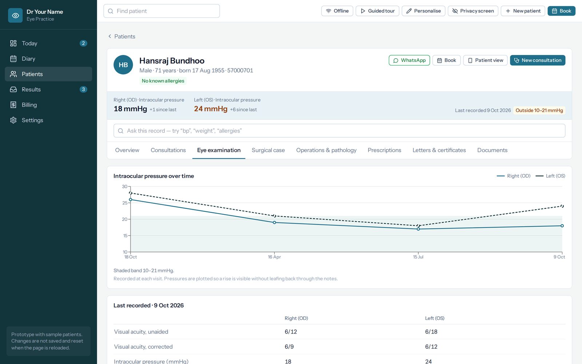Click the HB patient avatar
The height and width of the screenshot is (364, 582).
coord(123,65)
